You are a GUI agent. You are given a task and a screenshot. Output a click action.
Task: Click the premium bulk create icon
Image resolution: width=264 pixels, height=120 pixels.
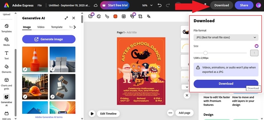[x=132, y=16]
